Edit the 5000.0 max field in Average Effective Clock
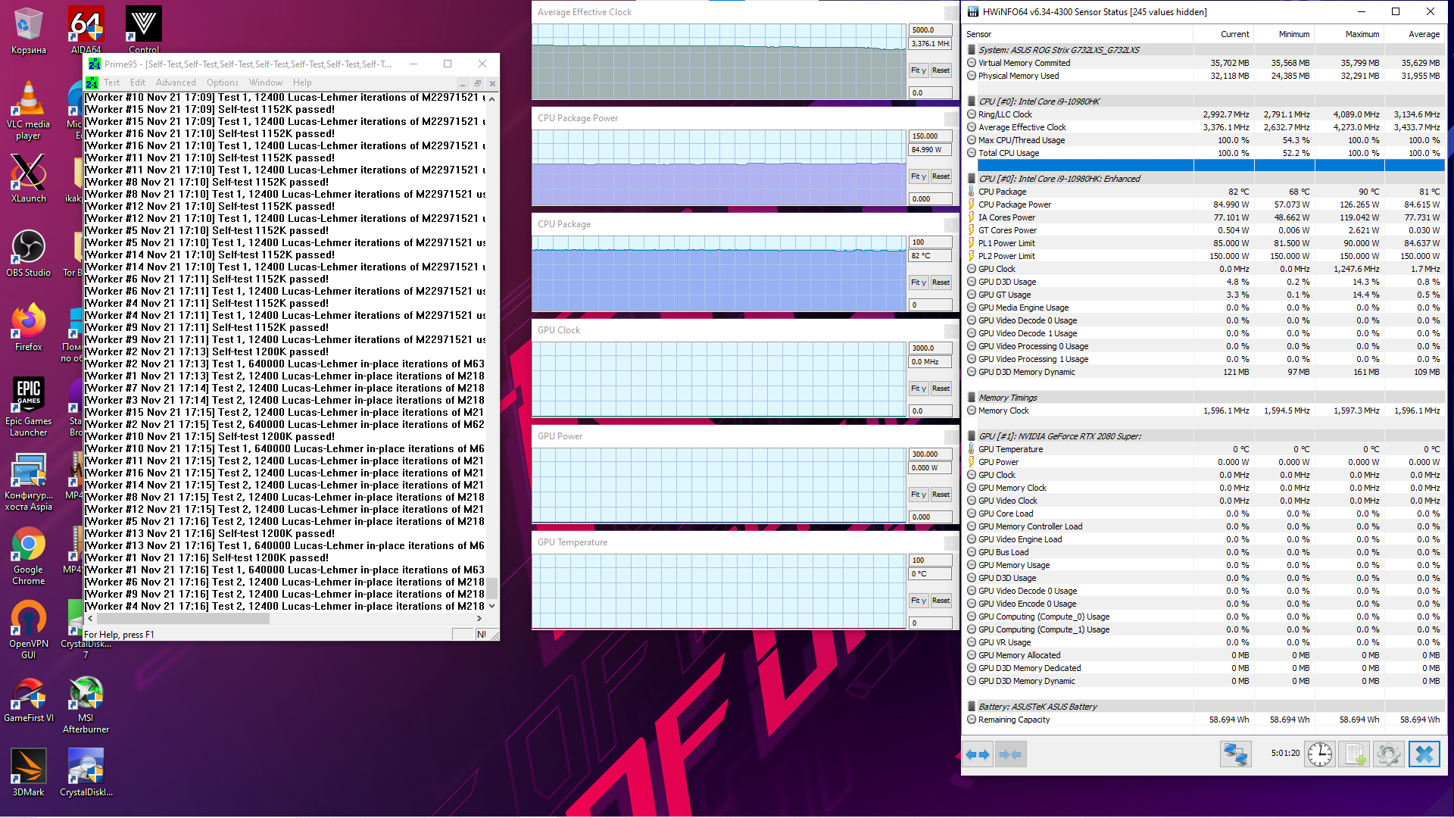Image resolution: width=1454 pixels, height=818 pixels. 930,30
